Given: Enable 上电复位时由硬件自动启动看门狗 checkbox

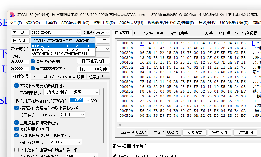Looking at the screenshot, I should 16,150.
